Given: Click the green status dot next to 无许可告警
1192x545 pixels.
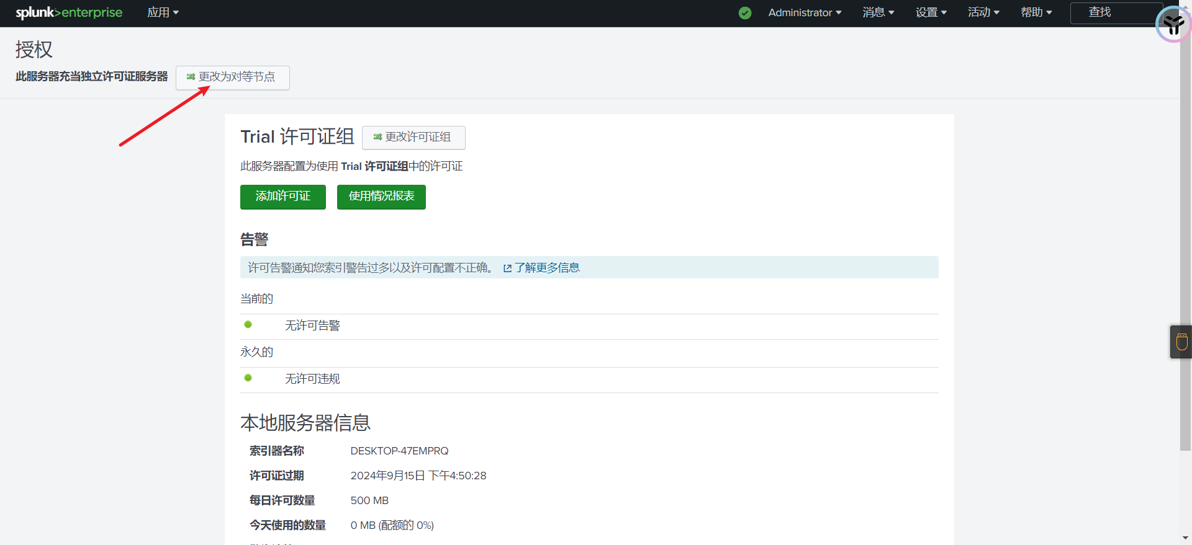Looking at the screenshot, I should [248, 324].
